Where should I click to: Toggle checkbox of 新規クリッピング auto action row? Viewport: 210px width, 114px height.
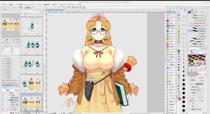(3, 100)
